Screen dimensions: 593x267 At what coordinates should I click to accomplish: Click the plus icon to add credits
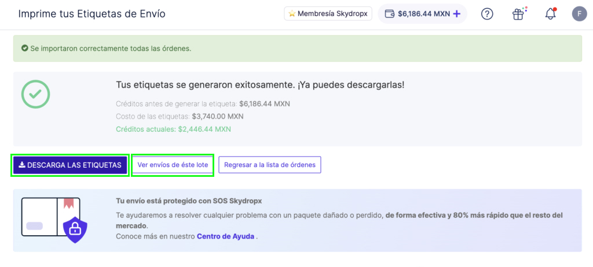tap(457, 14)
